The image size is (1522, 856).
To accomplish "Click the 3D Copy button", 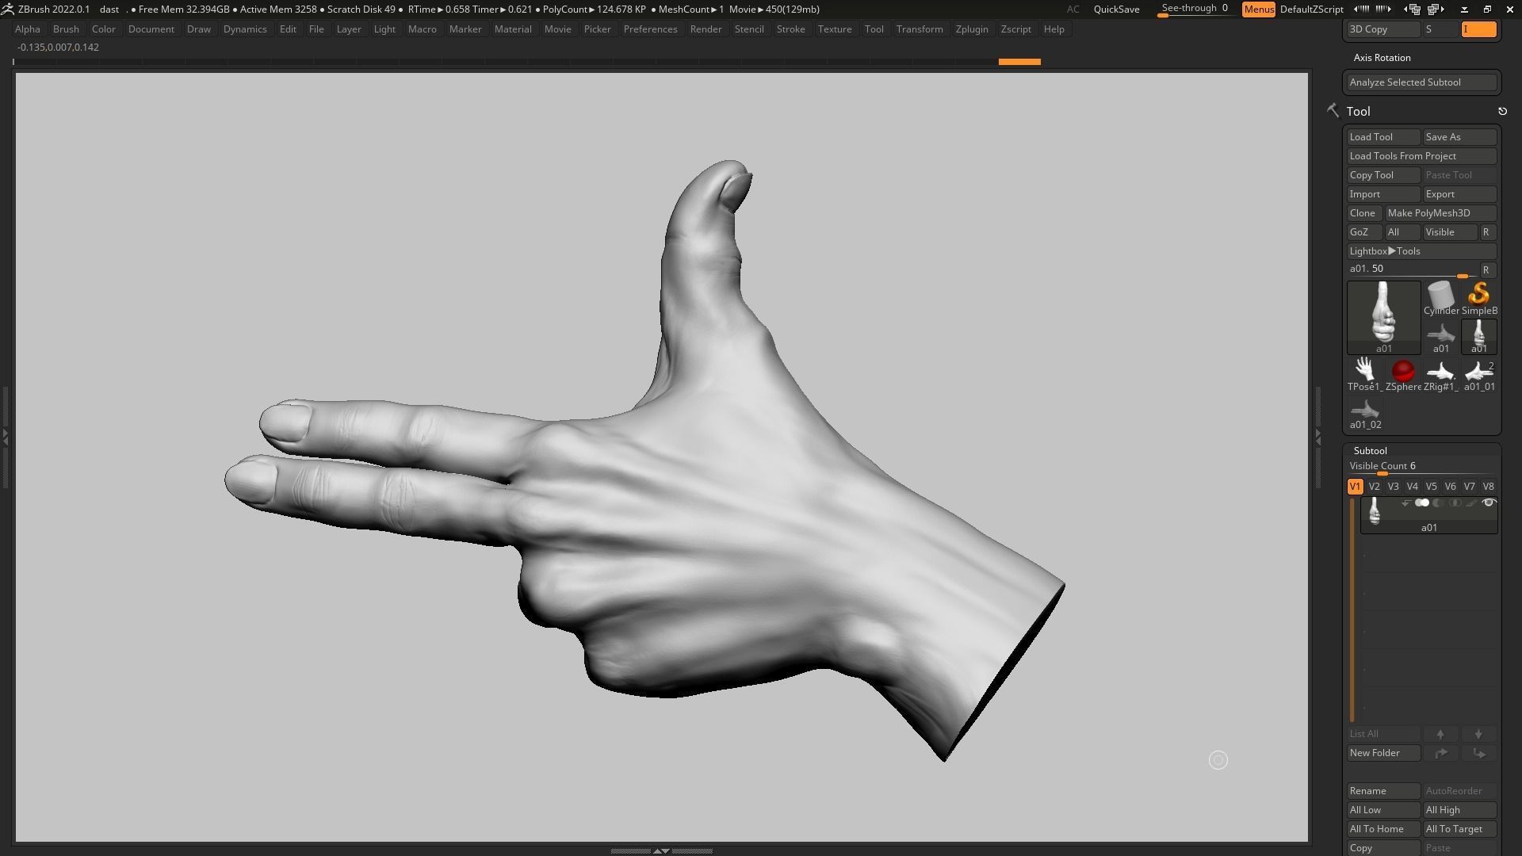I will coord(1383,29).
